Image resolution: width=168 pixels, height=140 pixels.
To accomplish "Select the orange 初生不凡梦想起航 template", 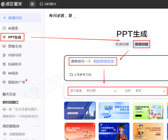I will tap(148, 131).
